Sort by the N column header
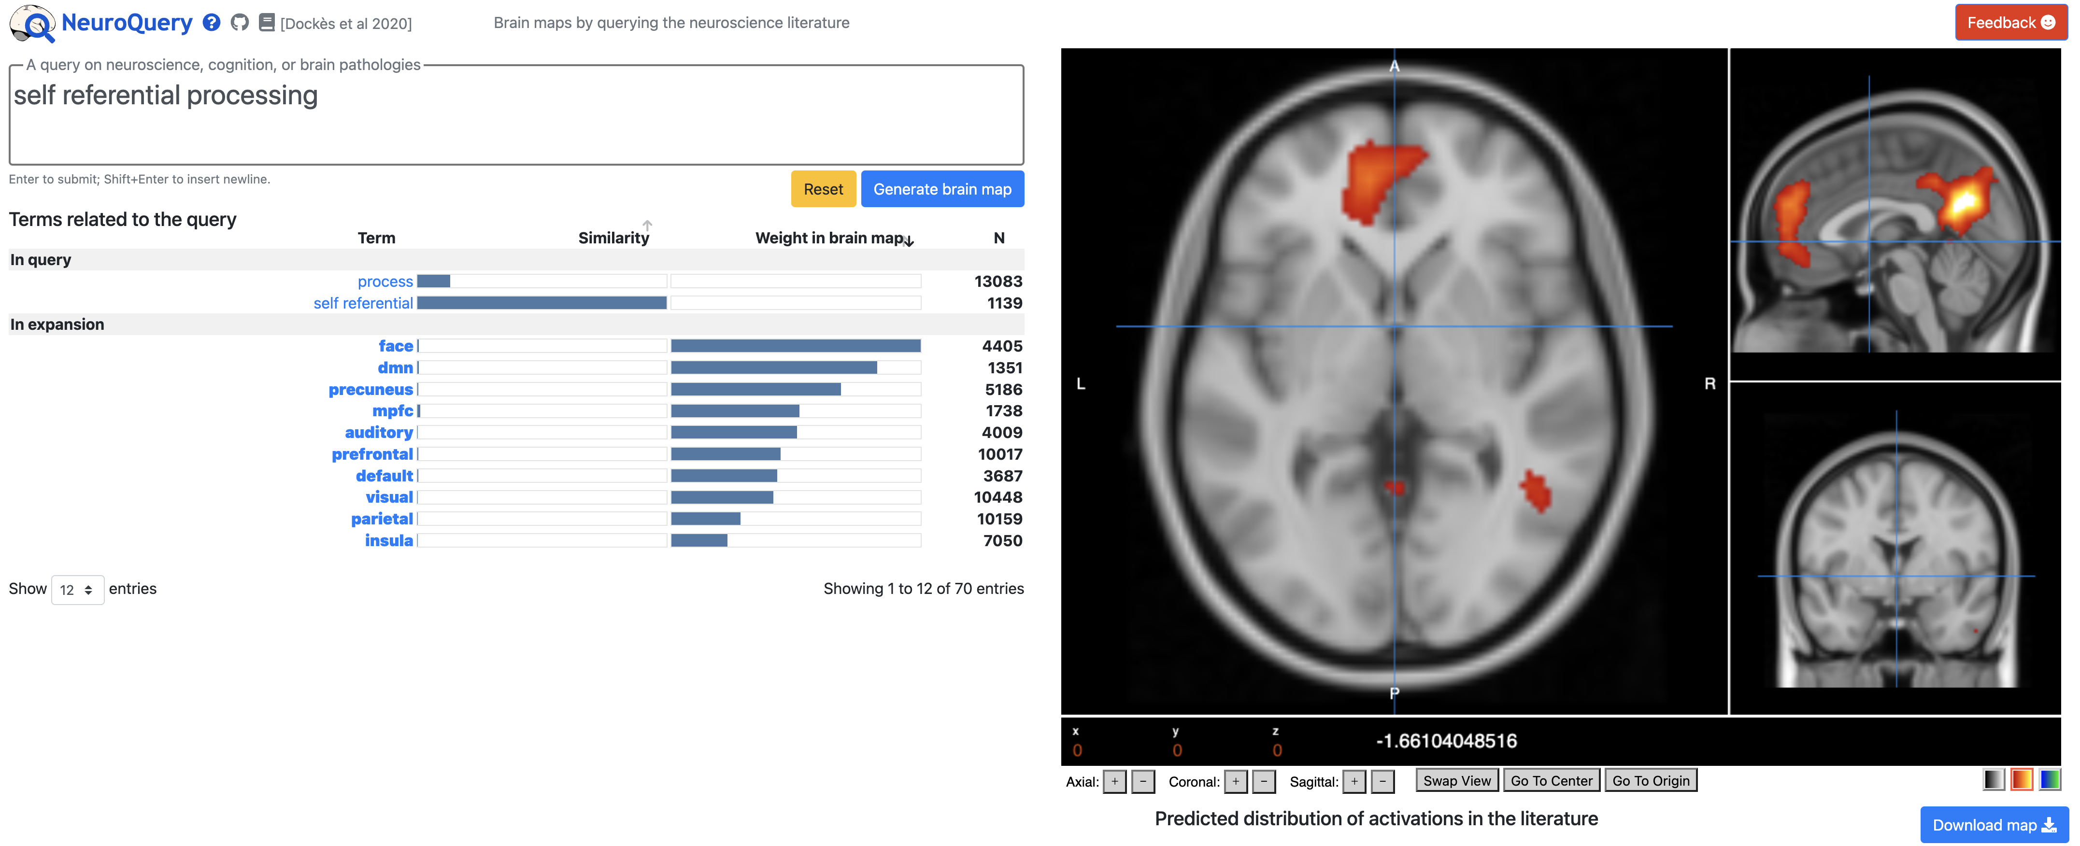The image size is (2080, 846). point(999,237)
